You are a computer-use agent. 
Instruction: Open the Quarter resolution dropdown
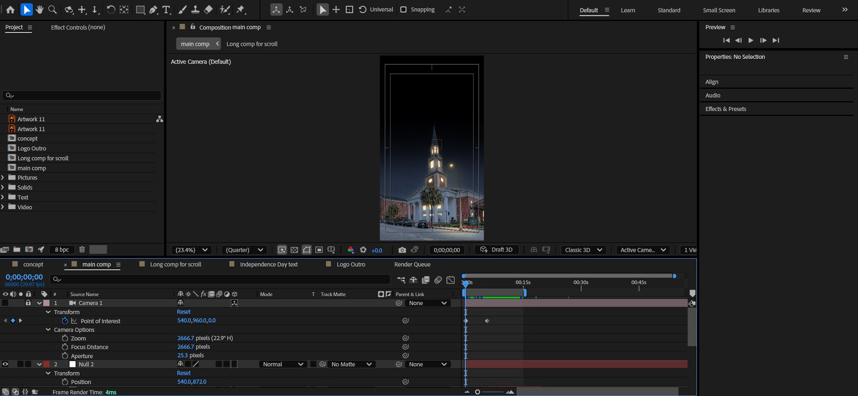click(244, 250)
